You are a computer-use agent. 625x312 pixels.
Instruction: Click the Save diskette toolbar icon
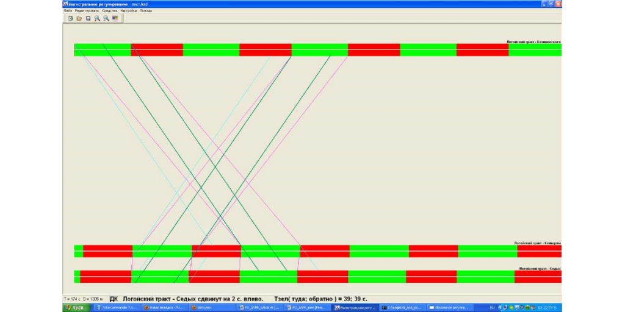[x=89, y=18]
